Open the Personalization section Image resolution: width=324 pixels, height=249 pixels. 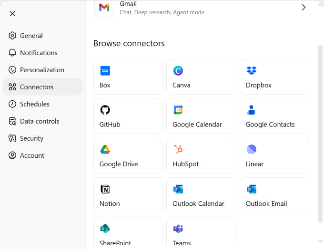point(42,70)
